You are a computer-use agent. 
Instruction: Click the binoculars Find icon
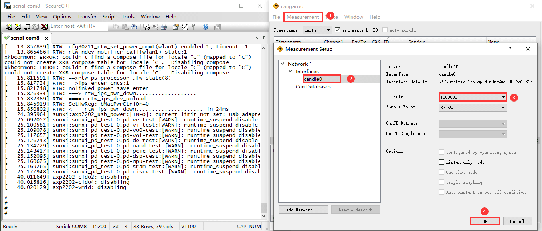pos(134,26)
